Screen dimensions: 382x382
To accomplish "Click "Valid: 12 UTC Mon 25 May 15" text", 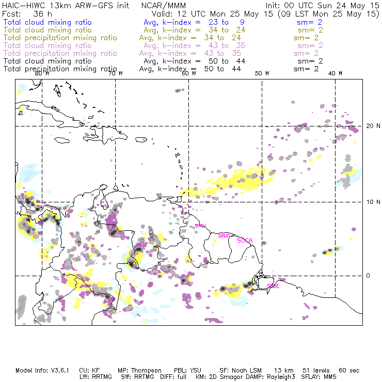I will pyautogui.click(x=212, y=13).
